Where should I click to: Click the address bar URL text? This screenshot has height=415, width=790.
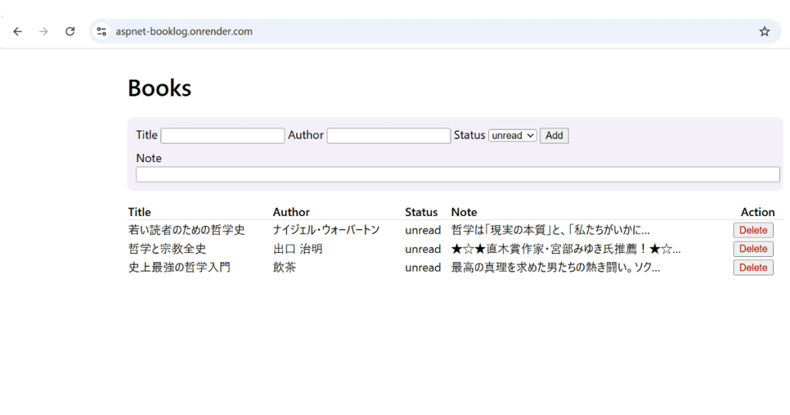[x=184, y=32]
